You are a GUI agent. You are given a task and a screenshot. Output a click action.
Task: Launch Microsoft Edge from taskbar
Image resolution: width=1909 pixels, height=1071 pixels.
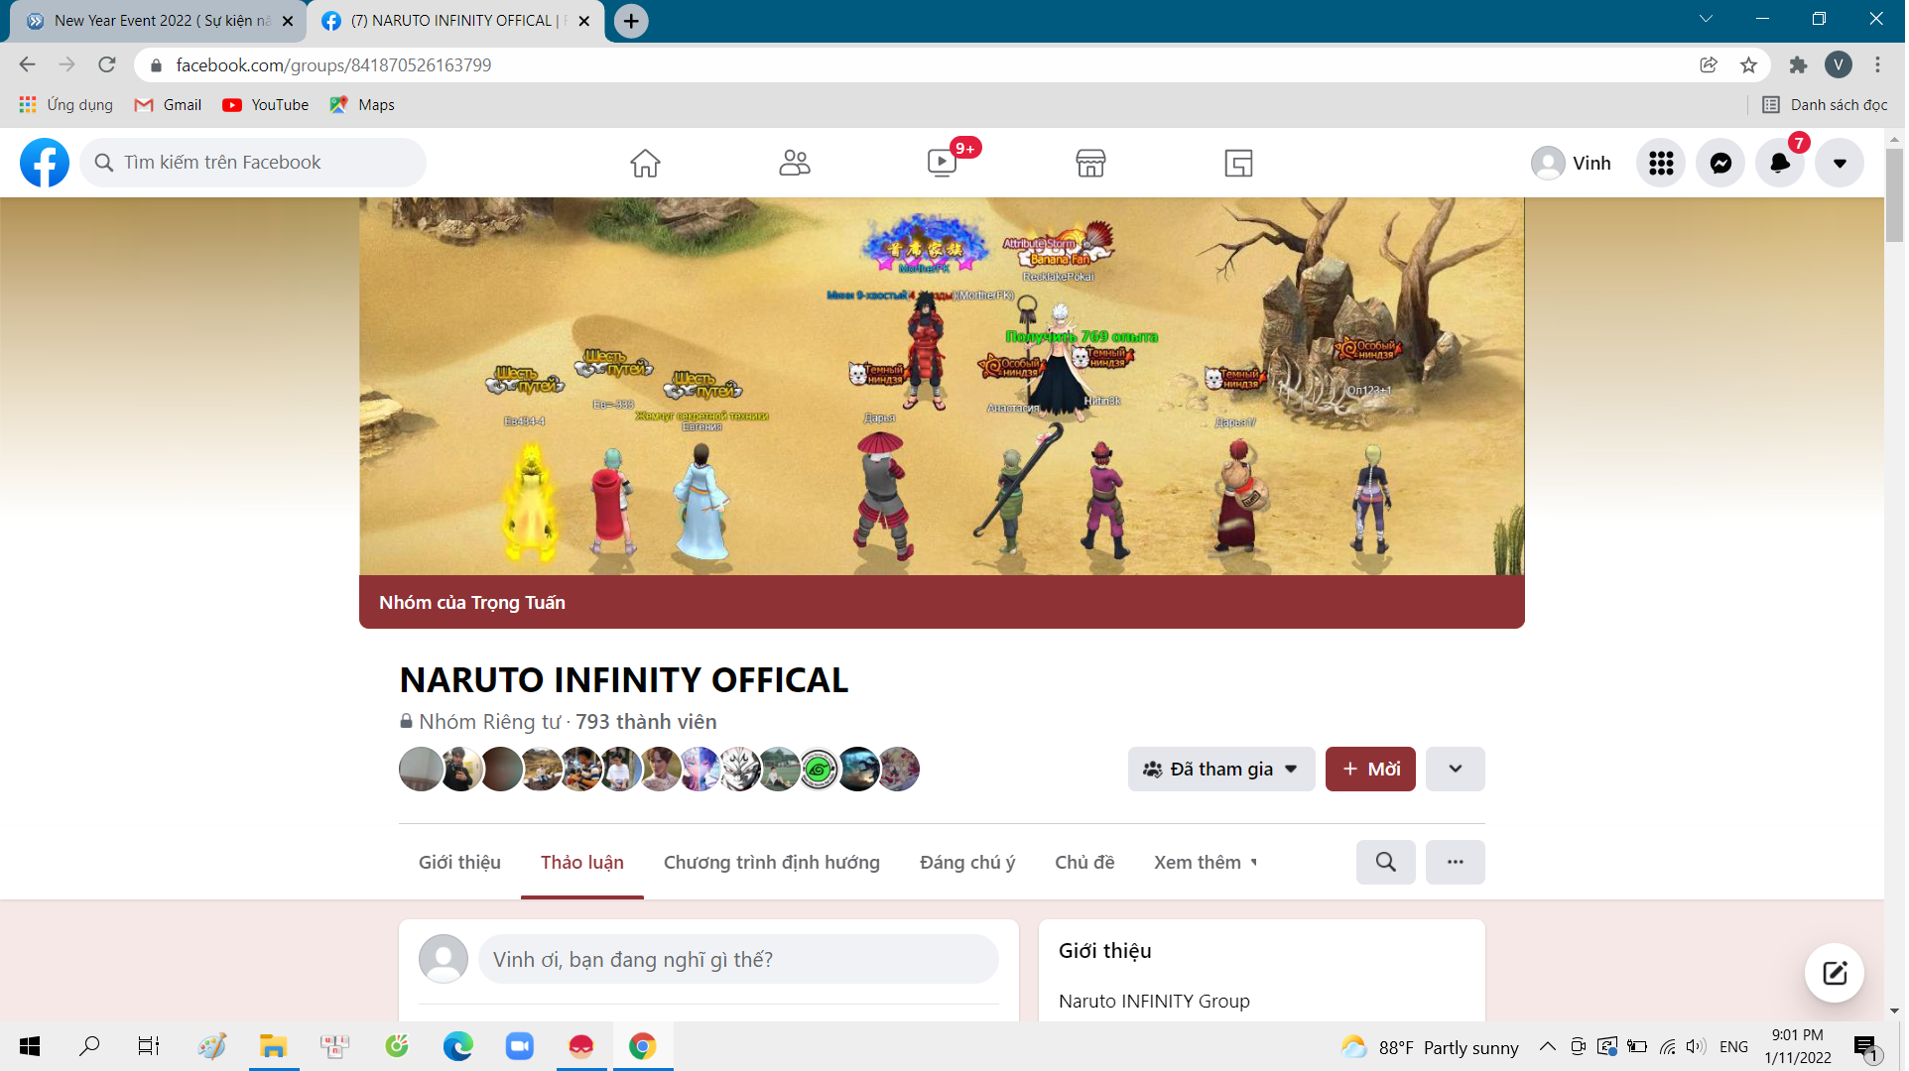[457, 1046]
